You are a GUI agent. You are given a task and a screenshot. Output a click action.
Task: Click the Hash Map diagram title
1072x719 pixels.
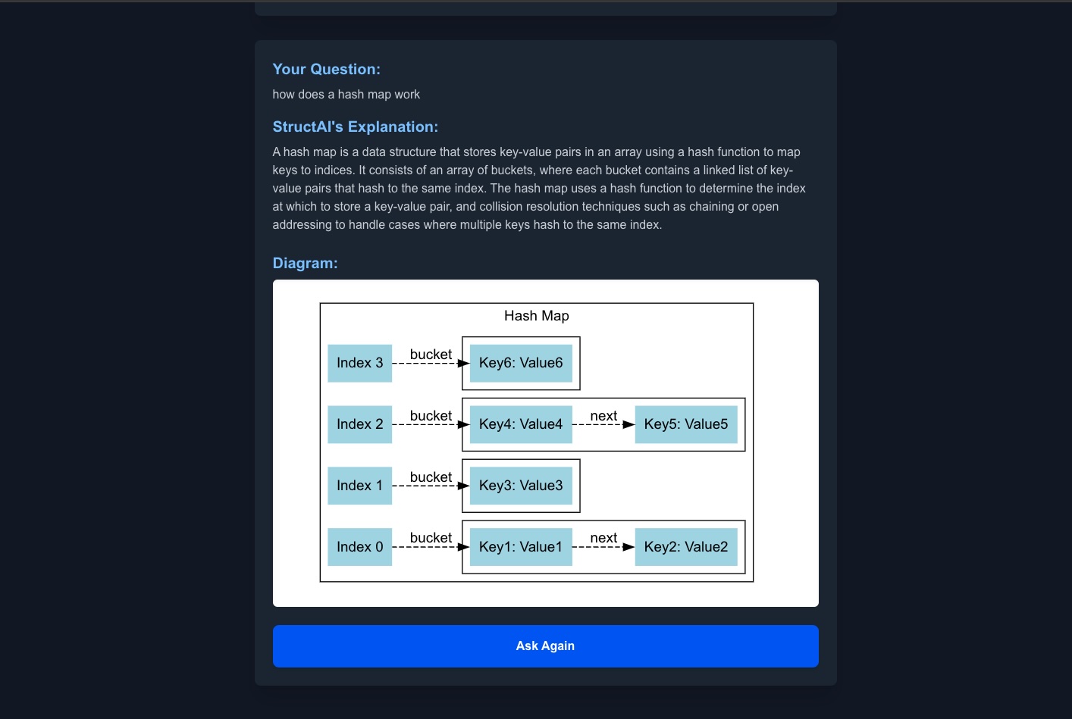tap(536, 316)
